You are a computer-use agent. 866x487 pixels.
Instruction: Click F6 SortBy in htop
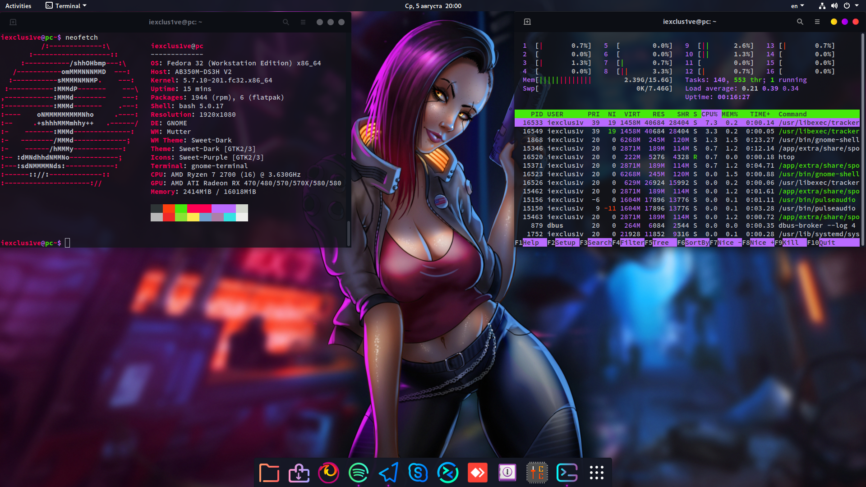pyautogui.click(x=693, y=243)
